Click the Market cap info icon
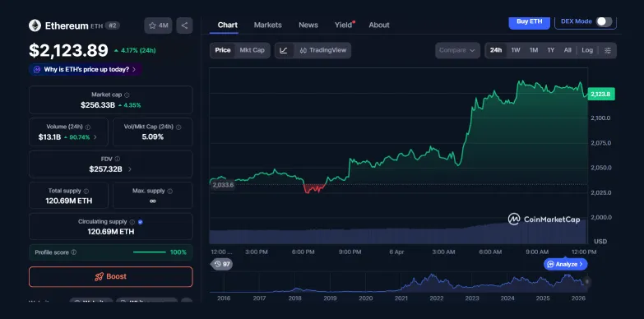Image resolution: width=644 pixels, height=319 pixels. [x=127, y=95]
